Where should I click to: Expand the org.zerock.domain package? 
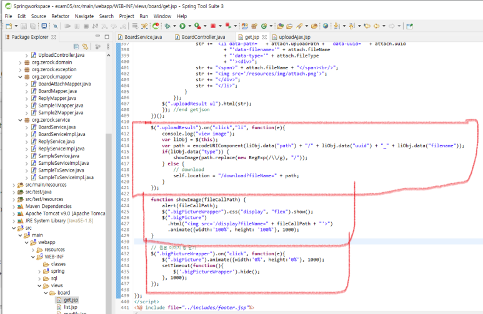[x=20, y=62]
